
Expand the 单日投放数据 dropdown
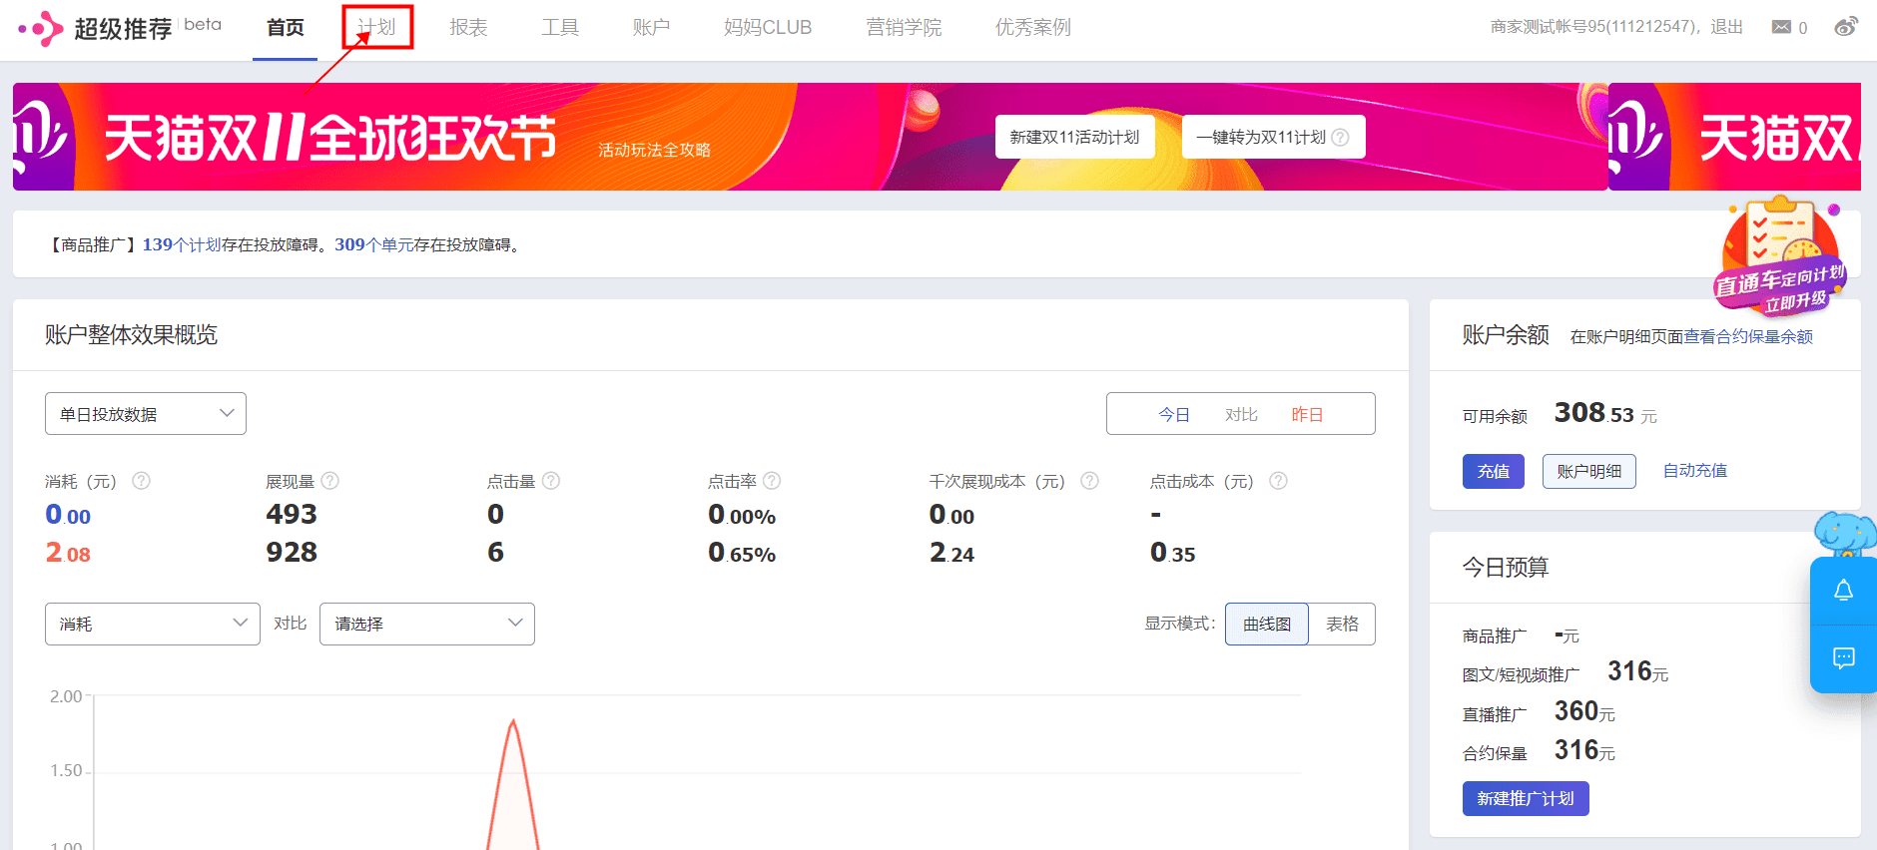pos(146,414)
